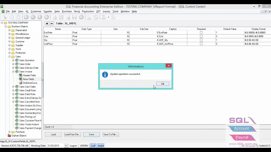Click the Sales Yearly Analysis report icon
Screen dimensions: 271x152
[17, 125]
